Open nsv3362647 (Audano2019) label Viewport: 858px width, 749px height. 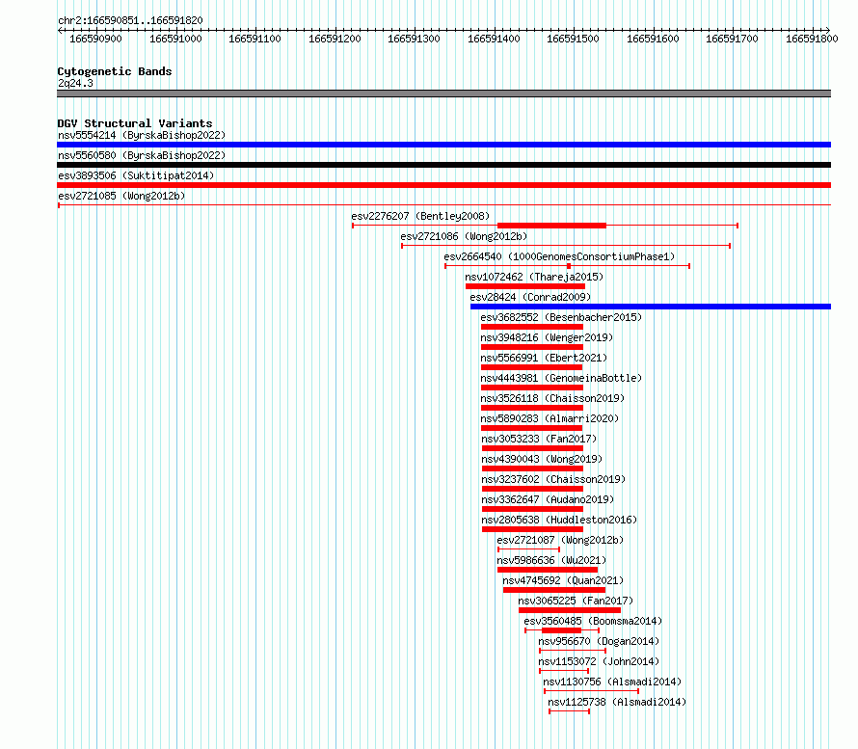[548, 499]
